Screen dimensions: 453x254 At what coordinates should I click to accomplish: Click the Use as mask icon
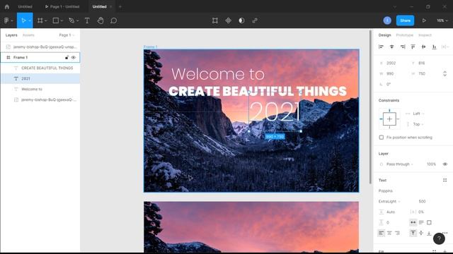(241, 20)
